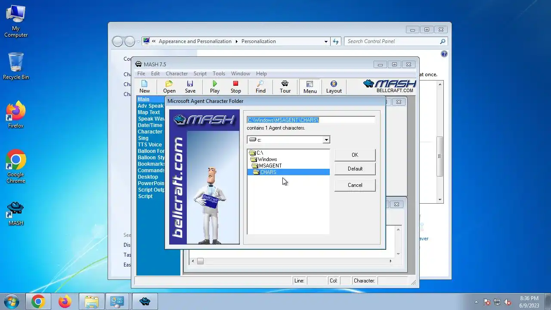Select Adv Speak in MASH side list
Image resolution: width=551 pixels, height=310 pixels.
tap(151, 106)
